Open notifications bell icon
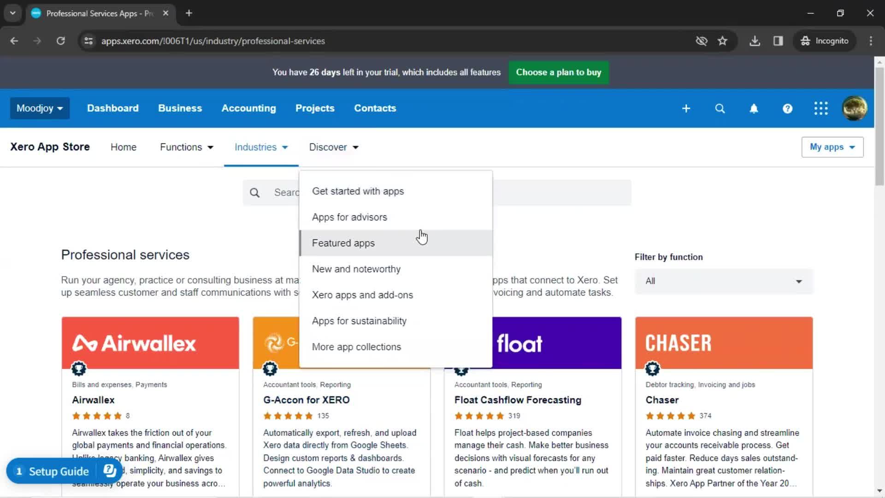Viewport: 885px width, 498px height. 754,108
